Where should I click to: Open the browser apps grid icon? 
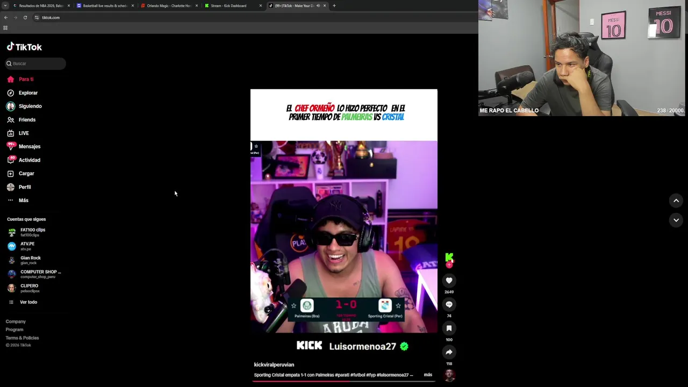[x=5, y=28]
